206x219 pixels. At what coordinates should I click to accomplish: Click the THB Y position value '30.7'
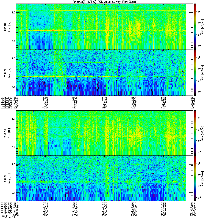(x=16, y=100)
